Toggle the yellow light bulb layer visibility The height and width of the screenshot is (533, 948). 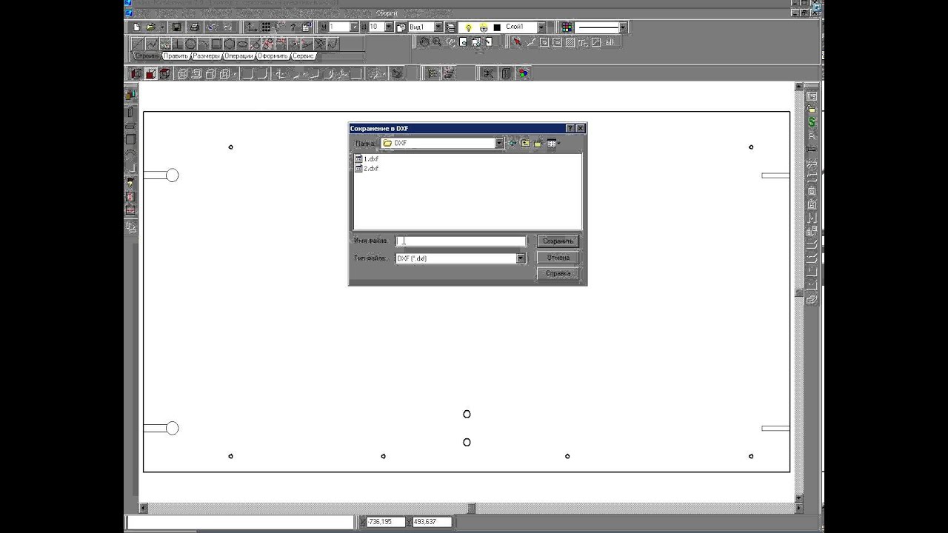468,27
